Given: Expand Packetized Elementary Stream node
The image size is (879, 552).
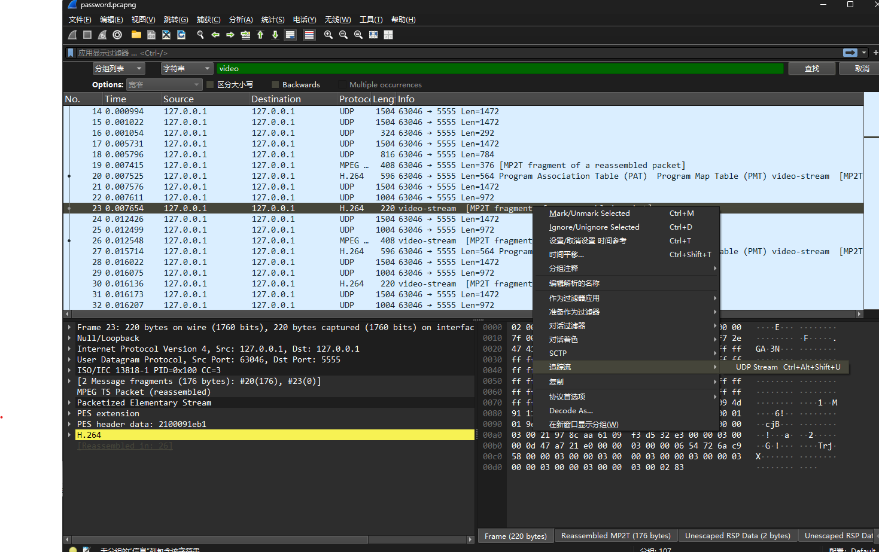Looking at the screenshot, I should click(x=69, y=402).
